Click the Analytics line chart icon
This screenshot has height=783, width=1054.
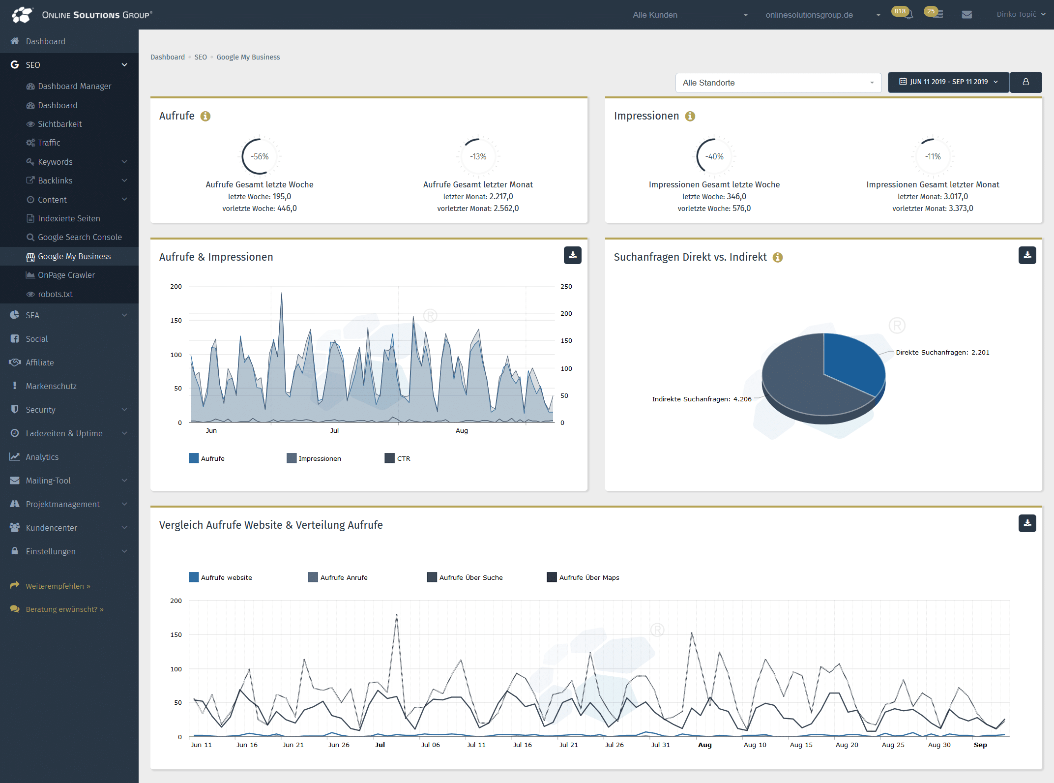click(15, 457)
